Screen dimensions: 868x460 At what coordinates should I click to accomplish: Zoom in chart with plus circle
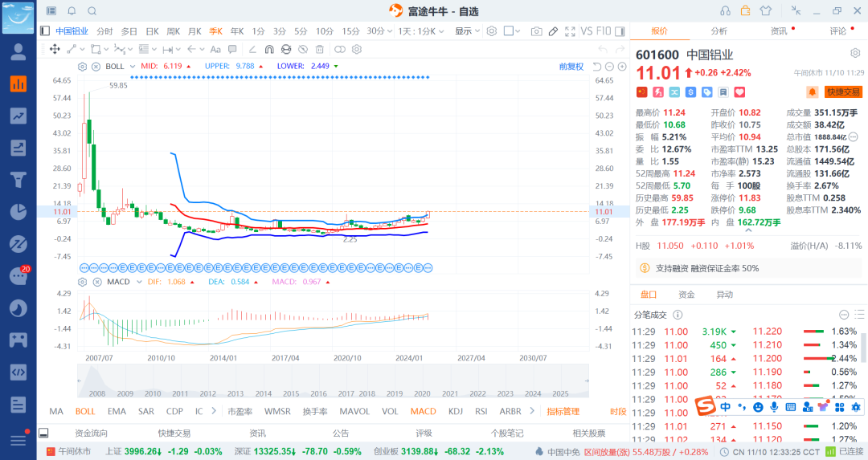622,67
